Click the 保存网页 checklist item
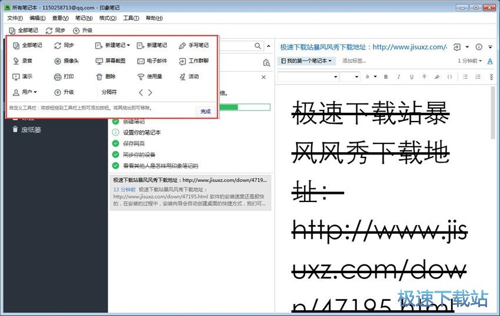The width and height of the screenshot is (500, 316). pos(134,143)
